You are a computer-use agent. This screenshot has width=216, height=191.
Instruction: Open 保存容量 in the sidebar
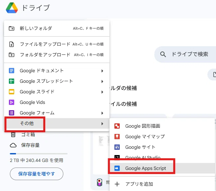tap(30, 145)
